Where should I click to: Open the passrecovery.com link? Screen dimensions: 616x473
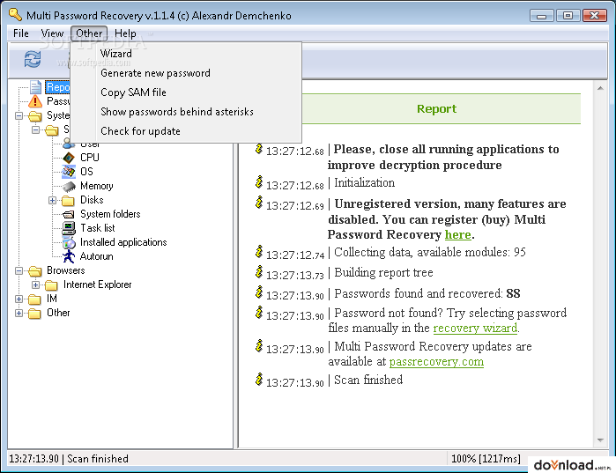(x=436, y=361)
